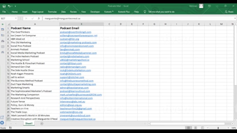Click the Insert Function fx icon
This screenshot has height=133, width=237.
pyautogui.click(x=39, y=18)
